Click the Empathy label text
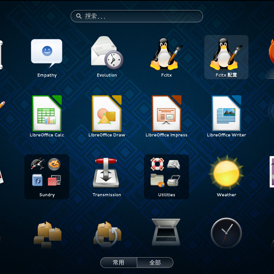The width and height of the screenshot is (274, 274). 47,75
